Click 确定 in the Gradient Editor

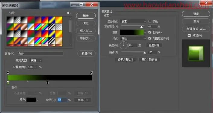[86, 16]
